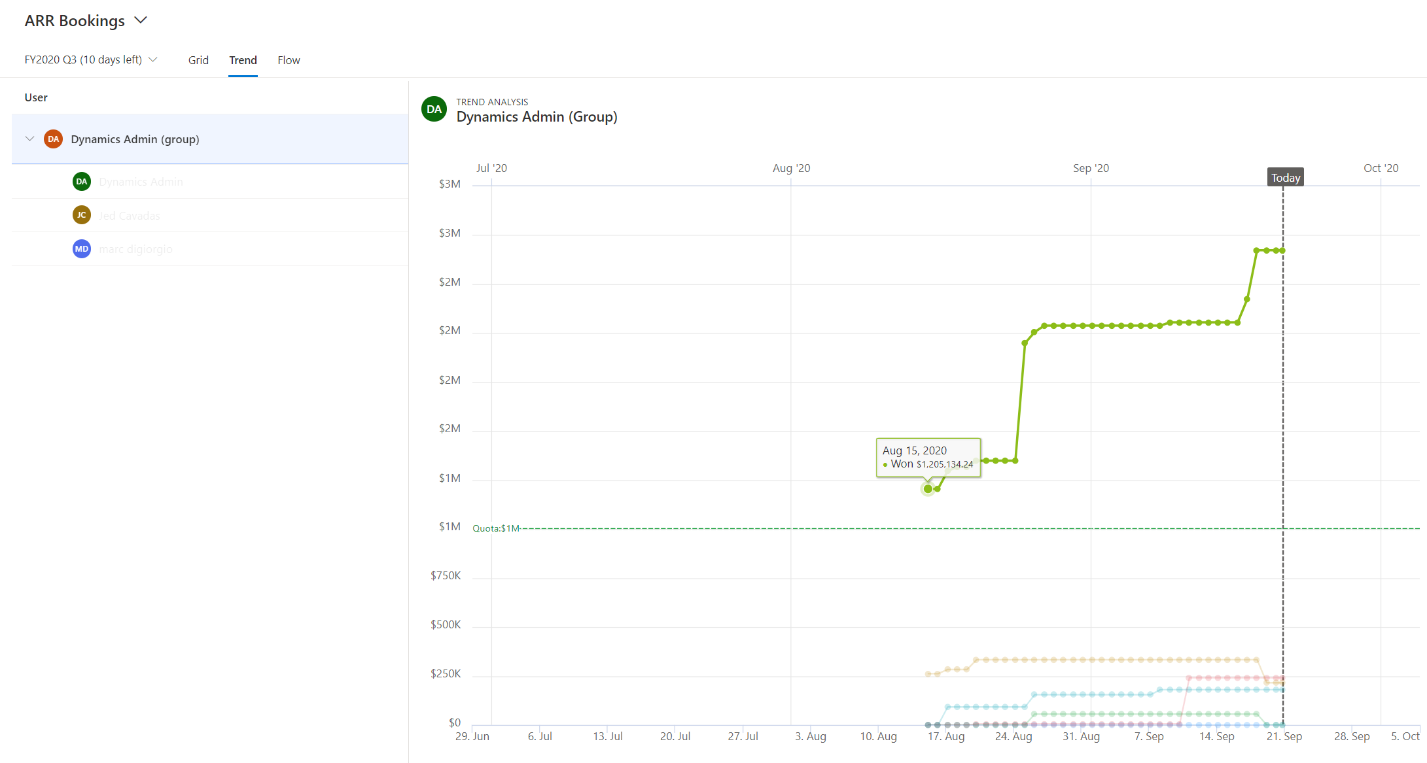
Task: Click the 21. Sep axis label
Action: coord(1284,736)
